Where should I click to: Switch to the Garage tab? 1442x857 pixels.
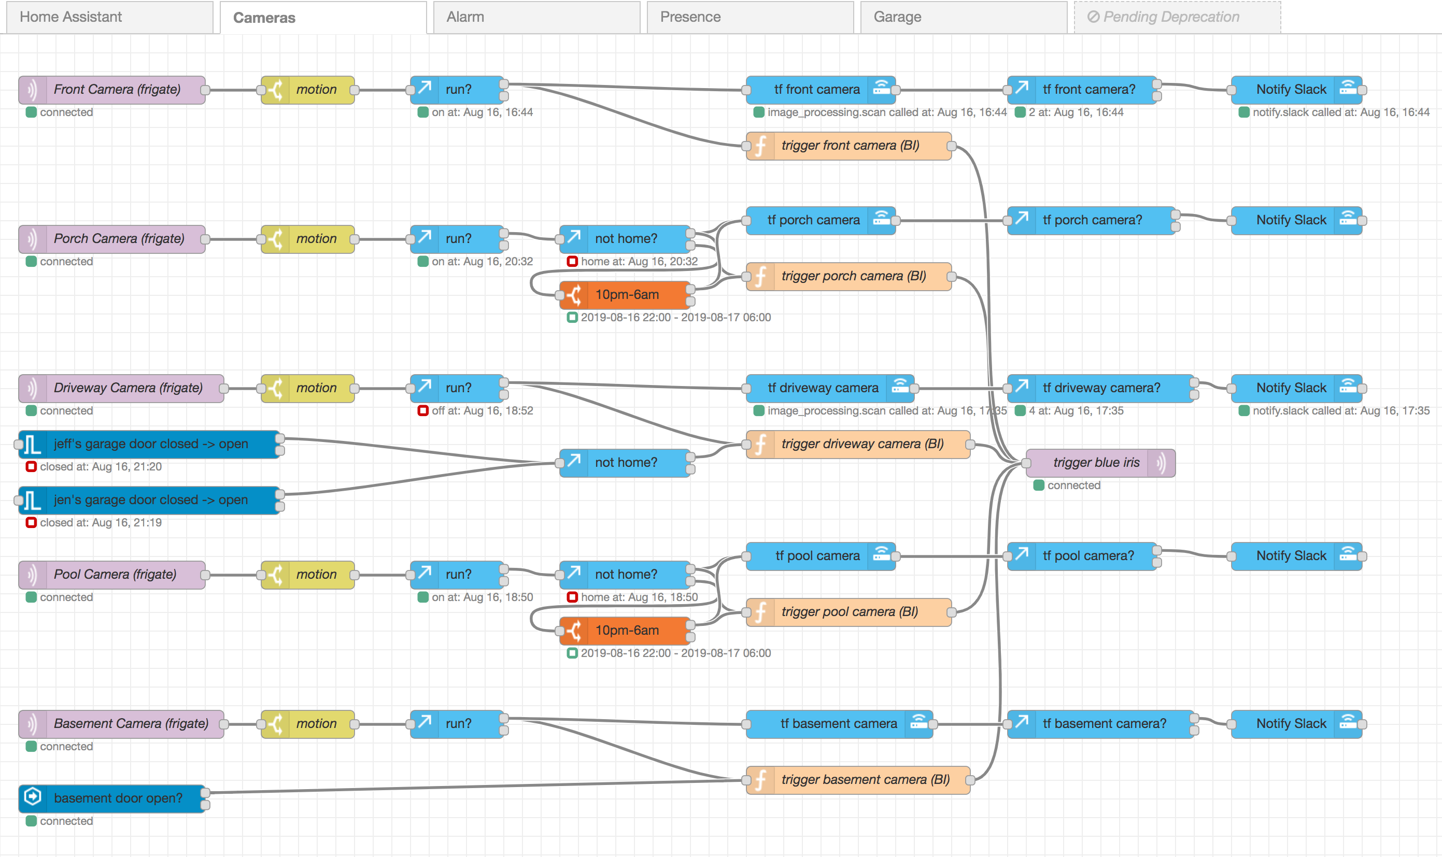pos(964,17)
